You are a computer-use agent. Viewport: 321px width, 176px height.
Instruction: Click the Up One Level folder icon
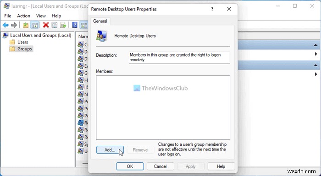26,25
